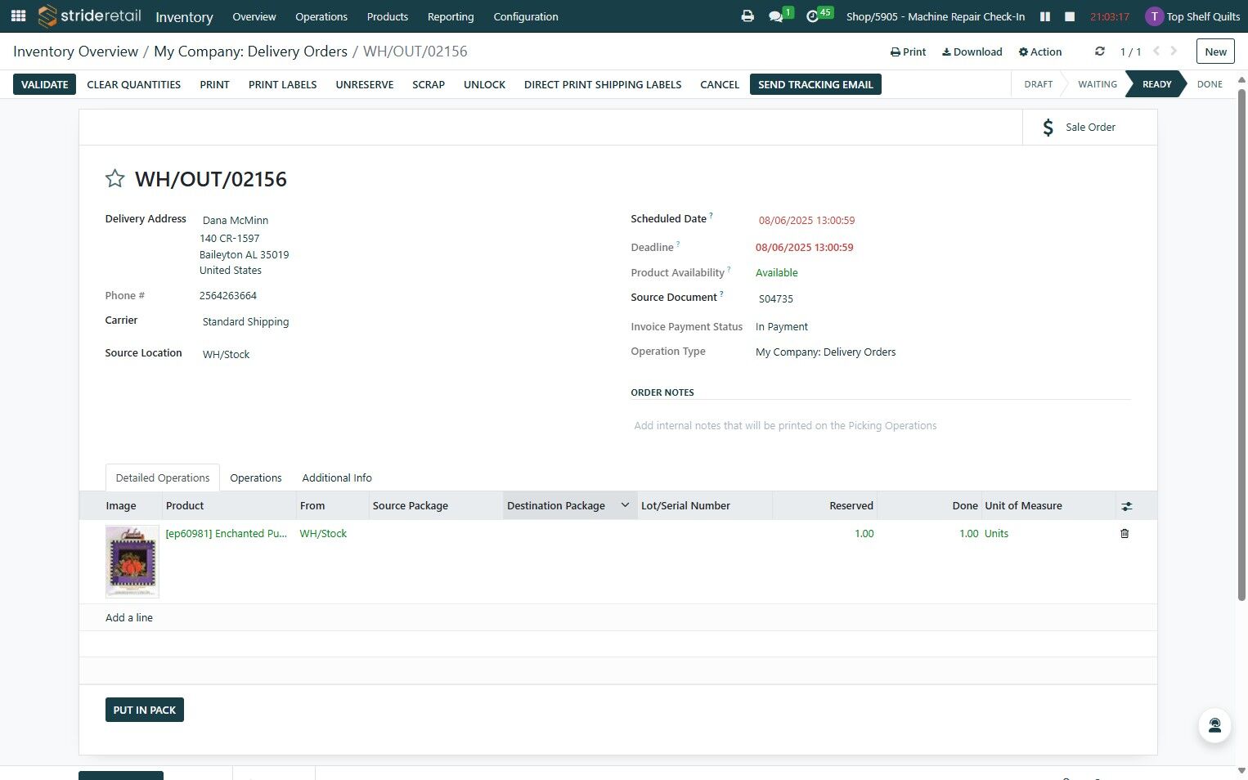Pause the running timer
This screenshot has width=1248, height=780.
[x=1044, y=16]
